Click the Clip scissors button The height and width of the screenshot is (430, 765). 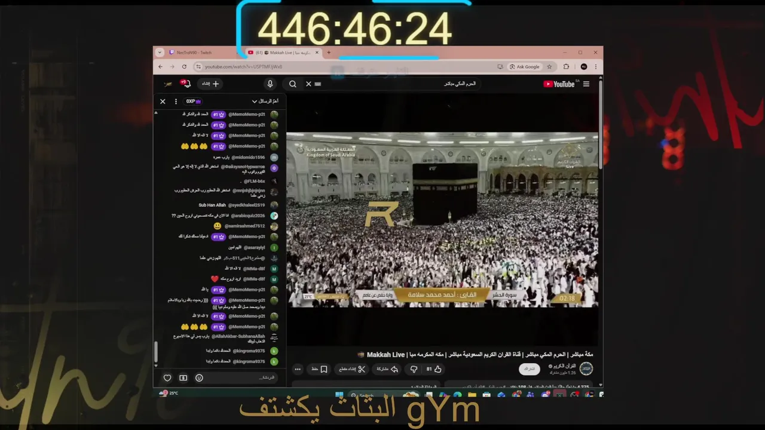coord(353,369)
